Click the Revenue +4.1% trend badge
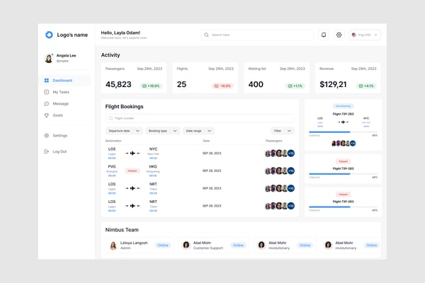The height and width of the screenshot is (283, 425). [x=366, y=86]
